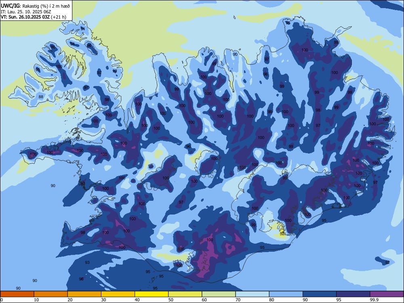Click the '(+21 h)' forecast offset text
The image size is (404, 303).
click(59, 17)
